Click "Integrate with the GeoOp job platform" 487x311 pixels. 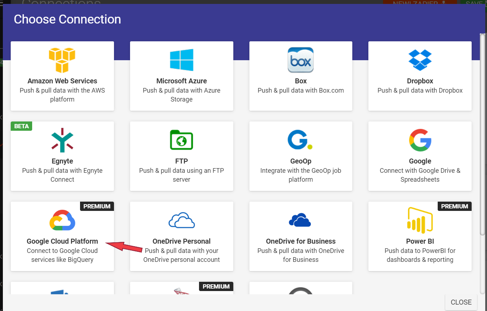[x=300, y=175]
